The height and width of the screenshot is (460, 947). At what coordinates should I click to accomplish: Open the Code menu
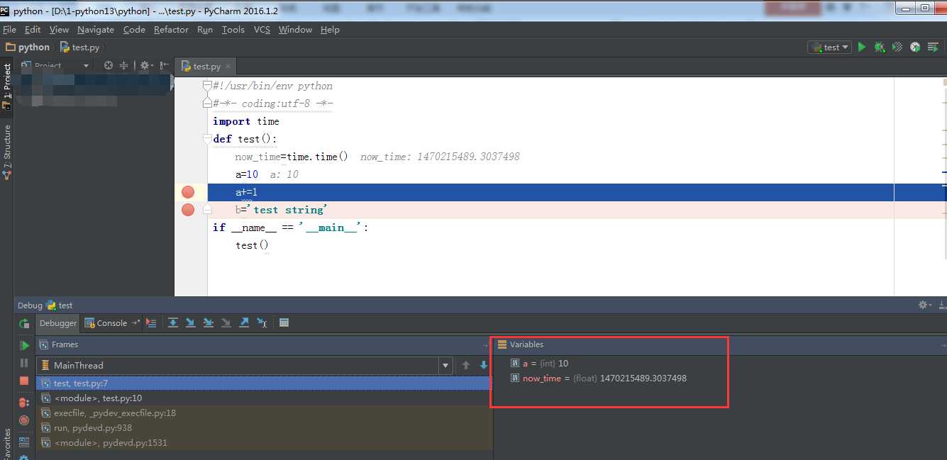click(x=134, y=30)
